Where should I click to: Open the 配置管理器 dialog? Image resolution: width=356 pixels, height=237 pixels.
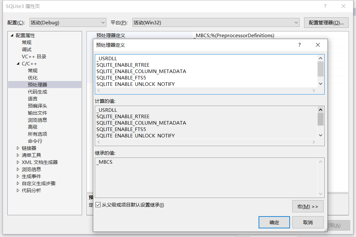click(x=326, y=22)
